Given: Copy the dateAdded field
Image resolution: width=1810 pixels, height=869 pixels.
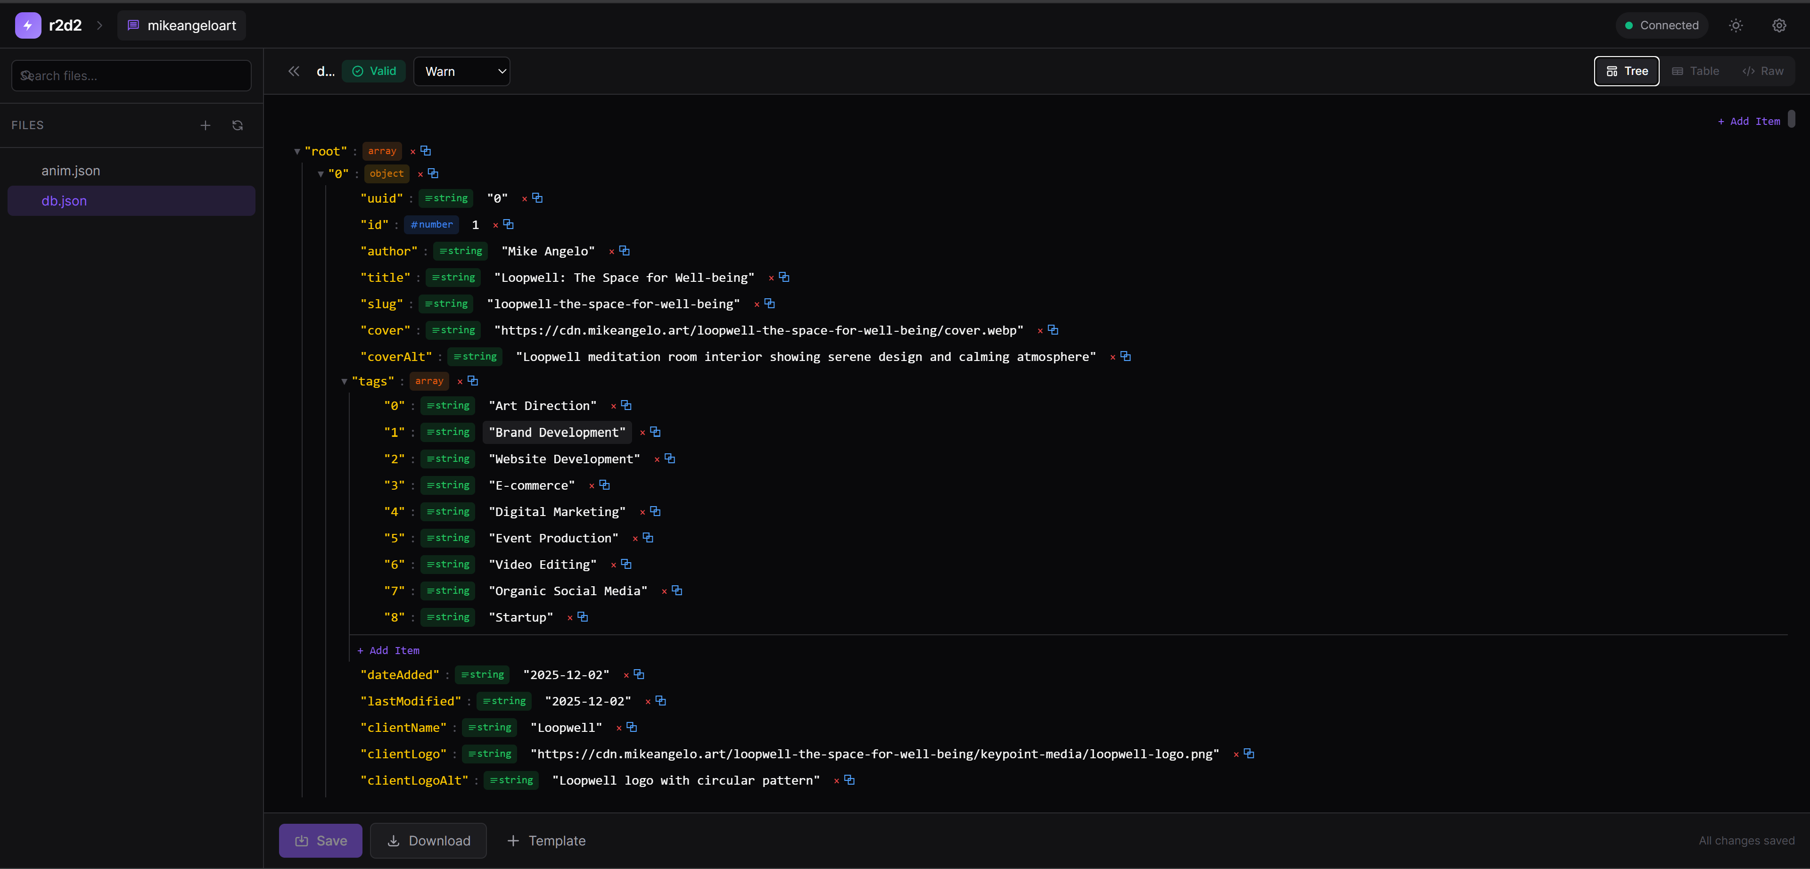Looking at the screenshot, I should [x=640, y=674].
